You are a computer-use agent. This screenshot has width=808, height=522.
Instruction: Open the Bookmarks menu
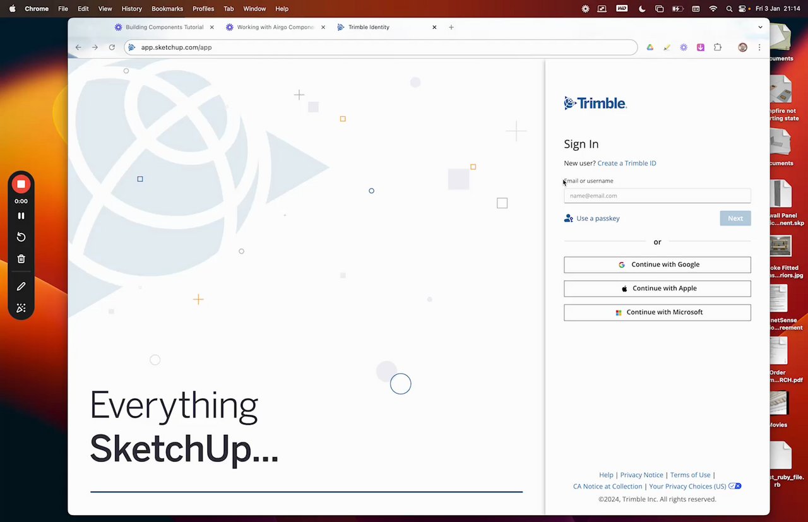tap(167, 9)
